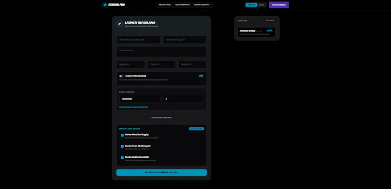Uncheck the Revoke Mint (Fixed Supply) checkbox
The height and width of the screenshot is (189, 391).
click(122, 135)
